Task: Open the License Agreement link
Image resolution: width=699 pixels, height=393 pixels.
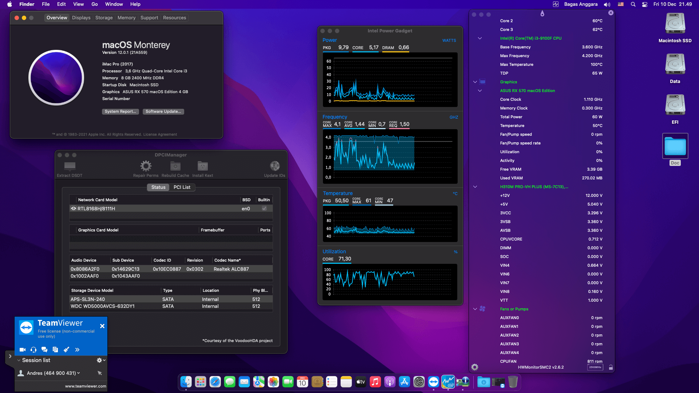Action: (160, 134)
